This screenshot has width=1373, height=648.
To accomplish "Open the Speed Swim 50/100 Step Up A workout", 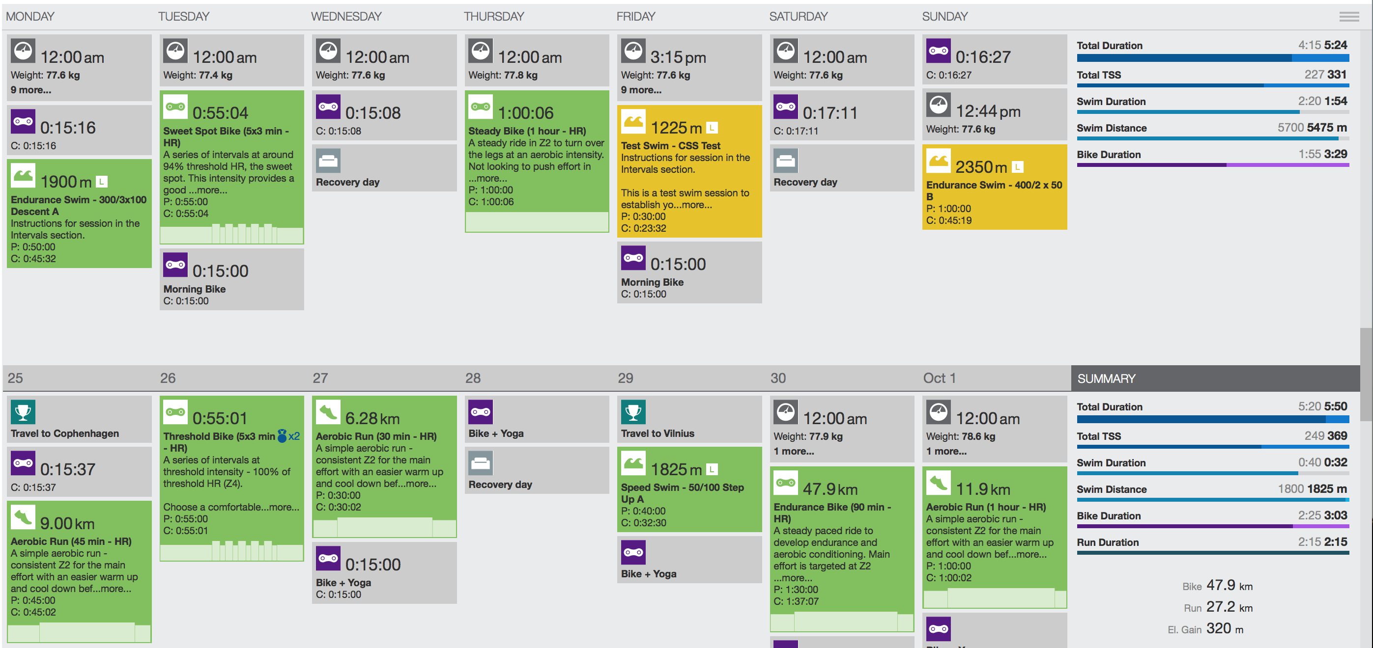I will 682,492.
